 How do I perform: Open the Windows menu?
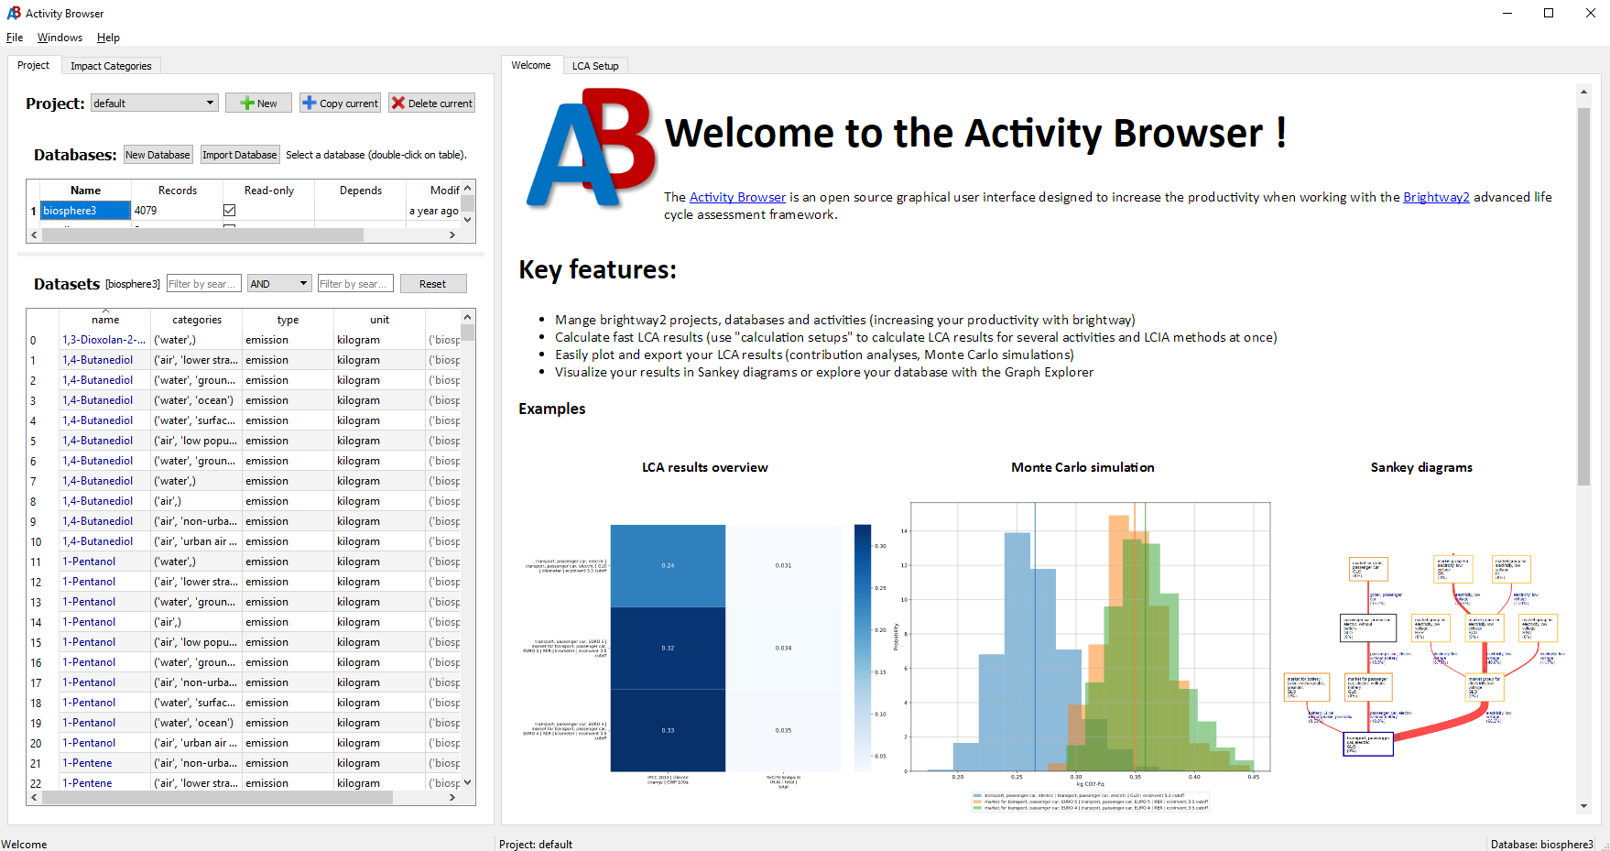pyautogui.click(x=60, y=38)
